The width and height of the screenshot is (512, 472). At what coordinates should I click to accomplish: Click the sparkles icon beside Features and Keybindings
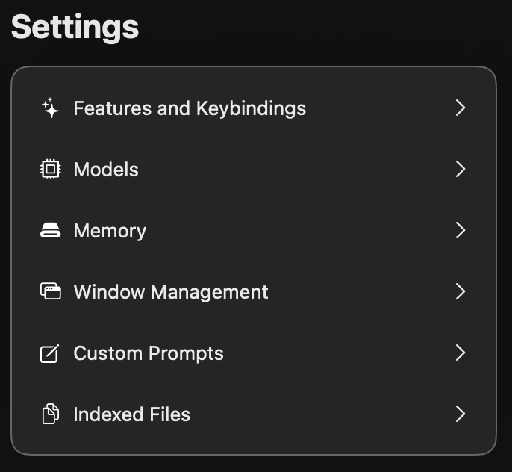(x=50, y=108)
